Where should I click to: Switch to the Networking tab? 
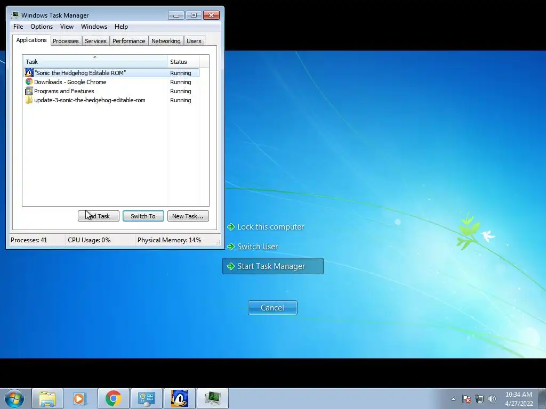click(166, 41)
